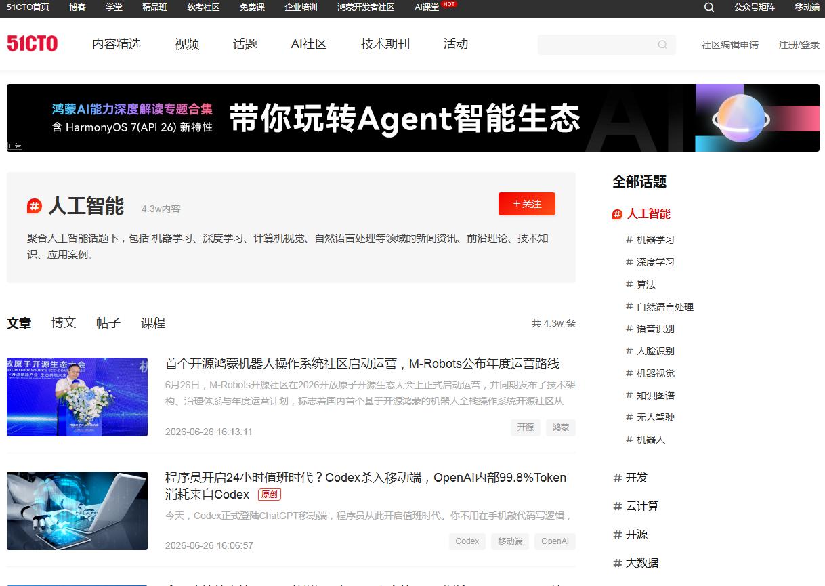Click 注册/登录 link
Screen dimensions: 825x586
(799, 45)
